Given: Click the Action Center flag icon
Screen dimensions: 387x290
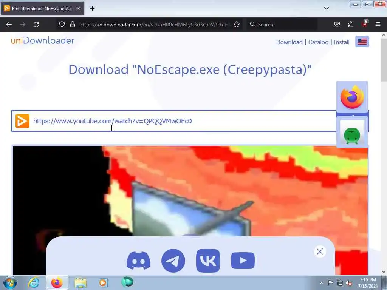Looking at the screenshot, I should (330, 283).
